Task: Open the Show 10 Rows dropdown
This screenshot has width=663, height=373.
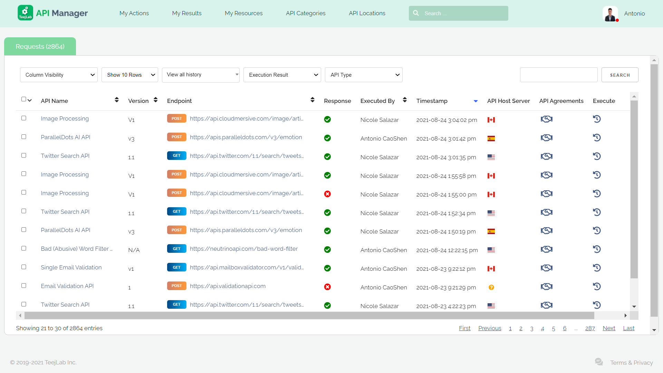Action: (129, 75)
